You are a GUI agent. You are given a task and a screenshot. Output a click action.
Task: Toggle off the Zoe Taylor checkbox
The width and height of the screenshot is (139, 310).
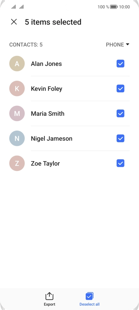tap(120, 163)
